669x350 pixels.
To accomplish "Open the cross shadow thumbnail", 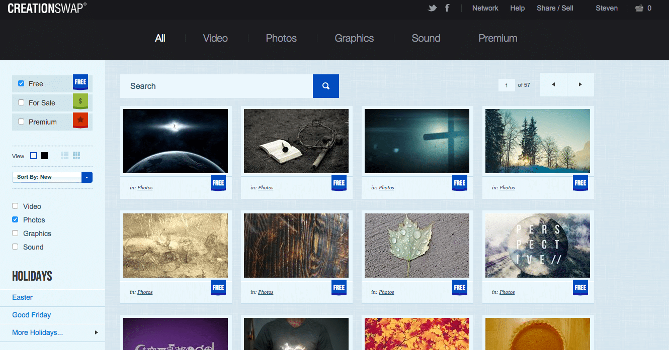I will click(417, 141).
